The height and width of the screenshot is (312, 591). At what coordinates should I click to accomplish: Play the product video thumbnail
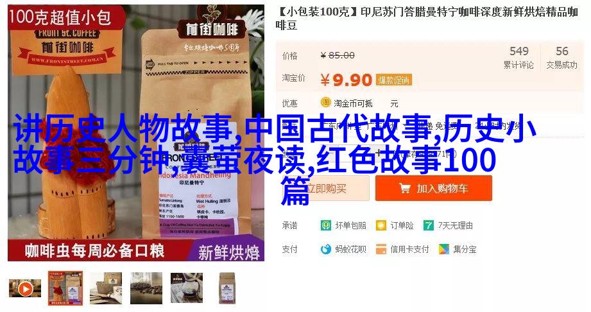click(x=25, y=289)
